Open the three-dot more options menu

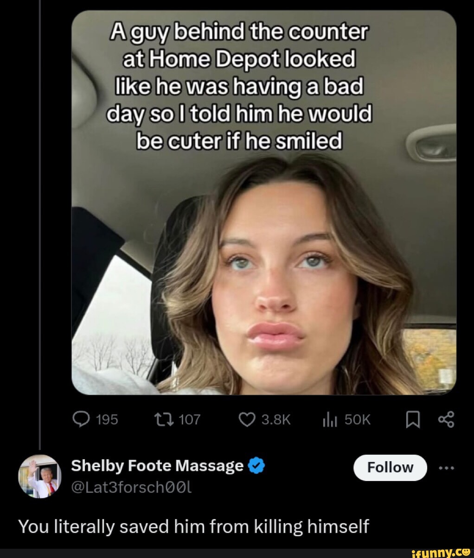(x=448, y=468)
